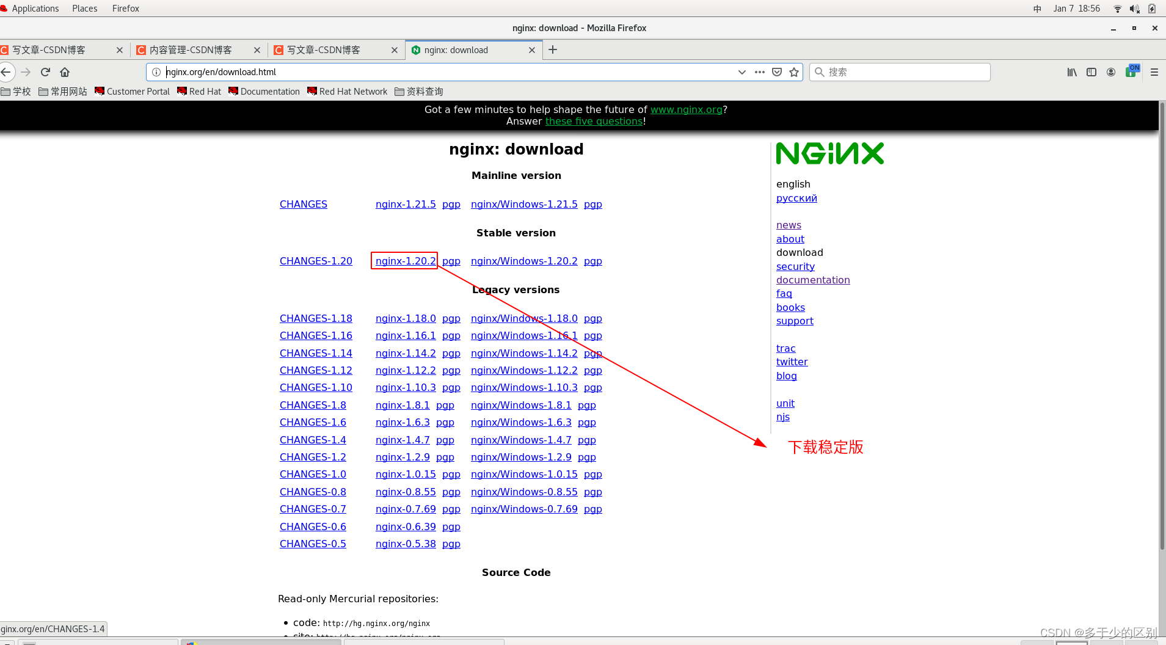This screenshot has width=1166, height=645.
Task: Click the volume icon in system tray
Action: point(1135,9)
